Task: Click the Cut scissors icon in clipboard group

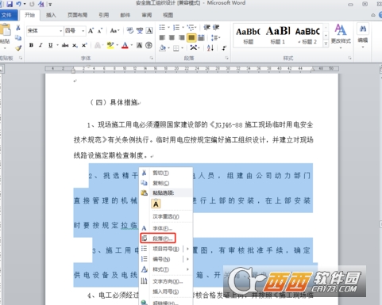Action: tap(18, 28)
